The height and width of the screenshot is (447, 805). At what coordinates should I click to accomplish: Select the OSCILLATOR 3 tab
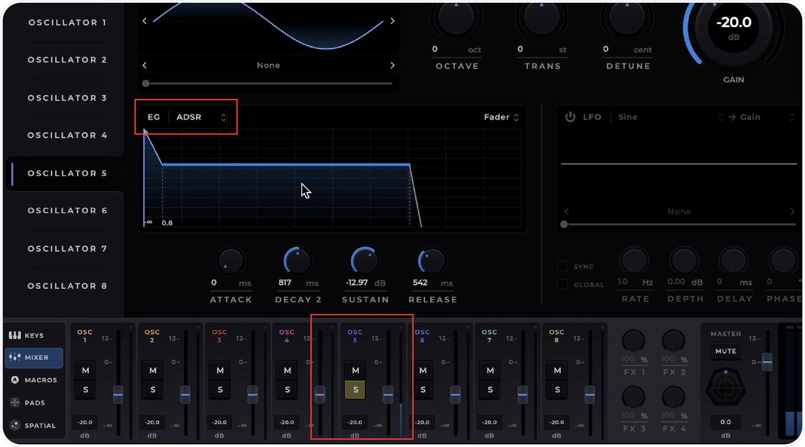67,98
